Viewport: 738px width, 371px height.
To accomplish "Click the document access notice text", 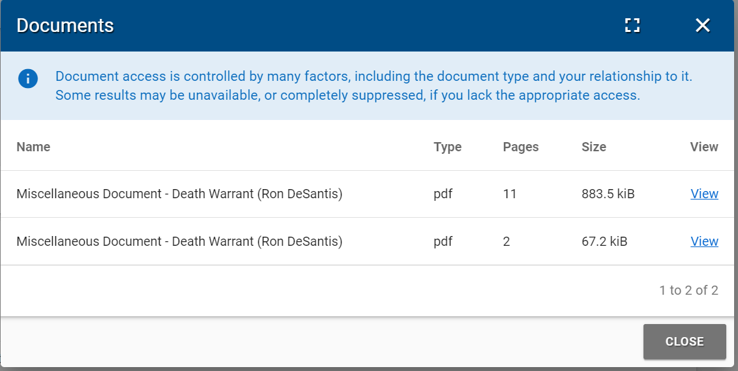I will tap(374, 85).
